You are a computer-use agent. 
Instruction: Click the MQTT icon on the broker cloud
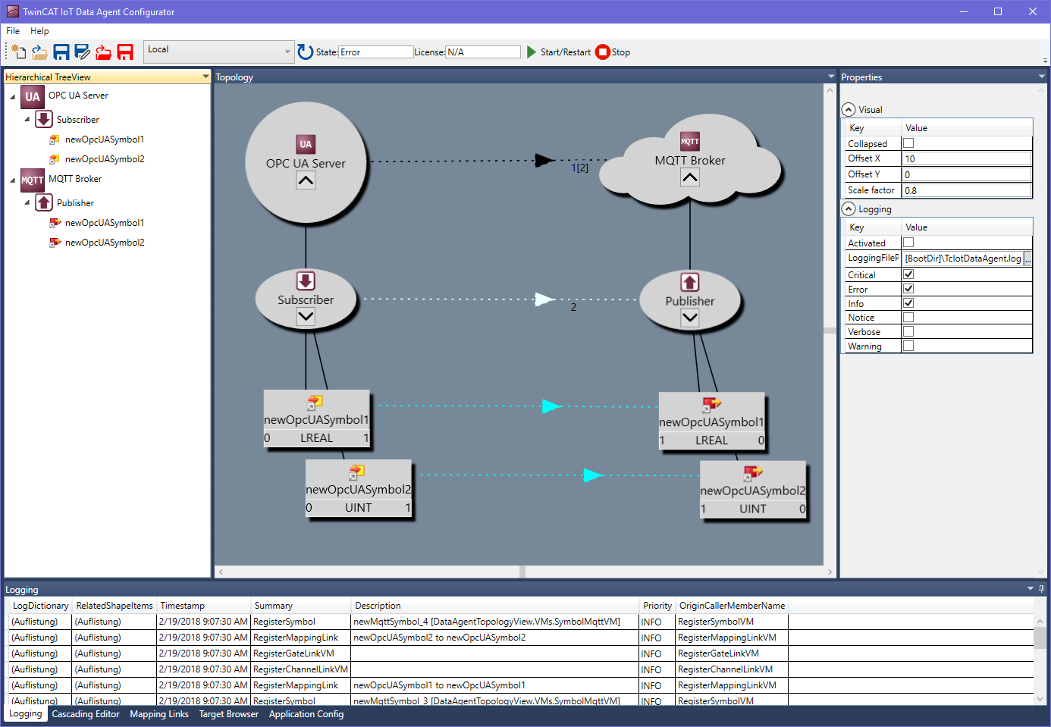[x=690, y=141]
